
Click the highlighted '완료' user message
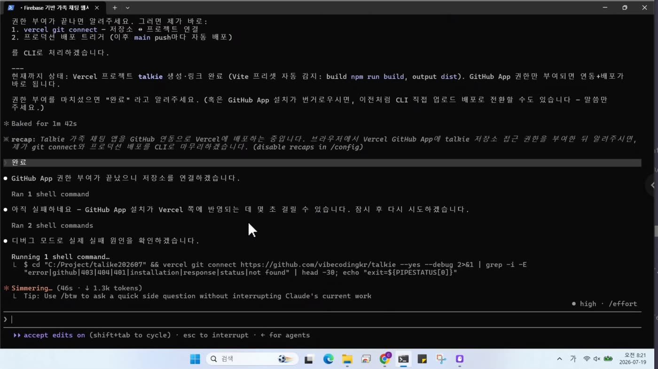pyautogui.click(x=322, y=162)
